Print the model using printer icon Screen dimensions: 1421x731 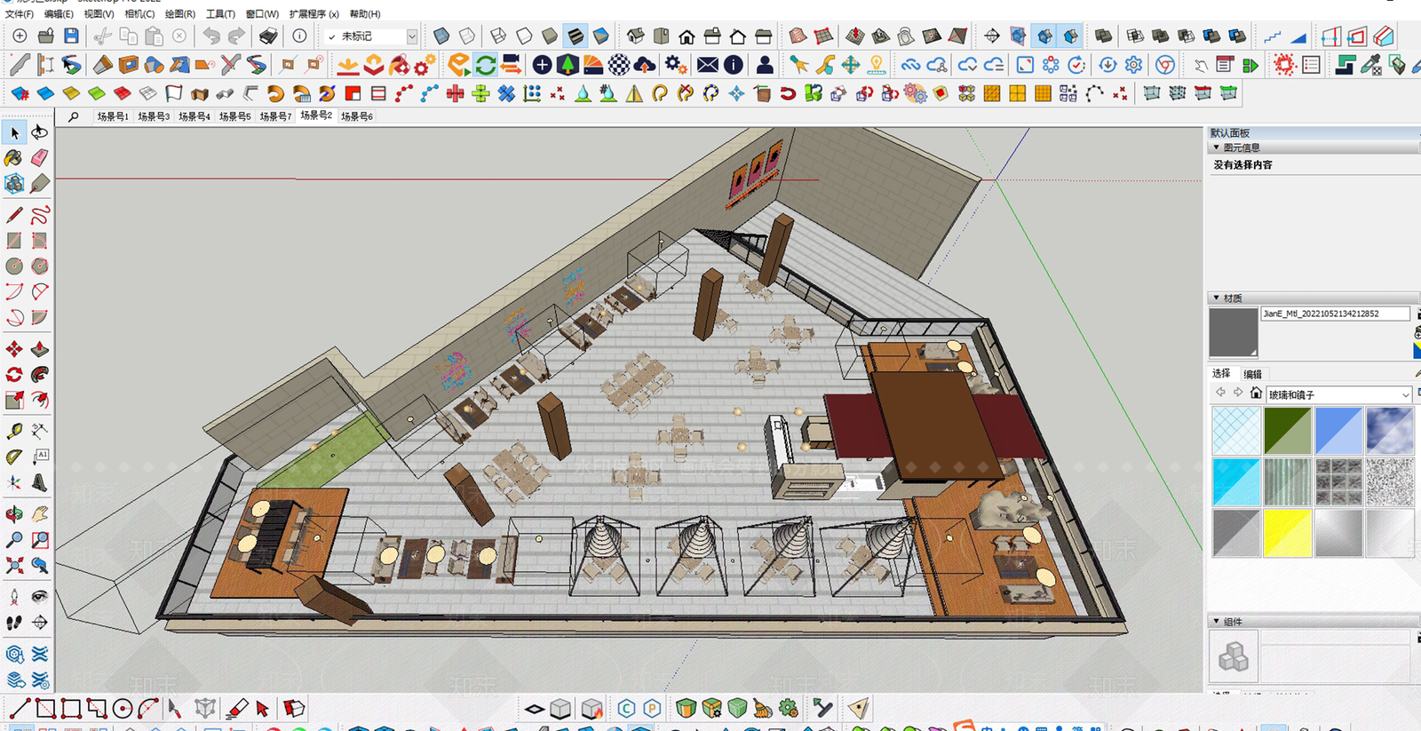[x=268, y=36]
